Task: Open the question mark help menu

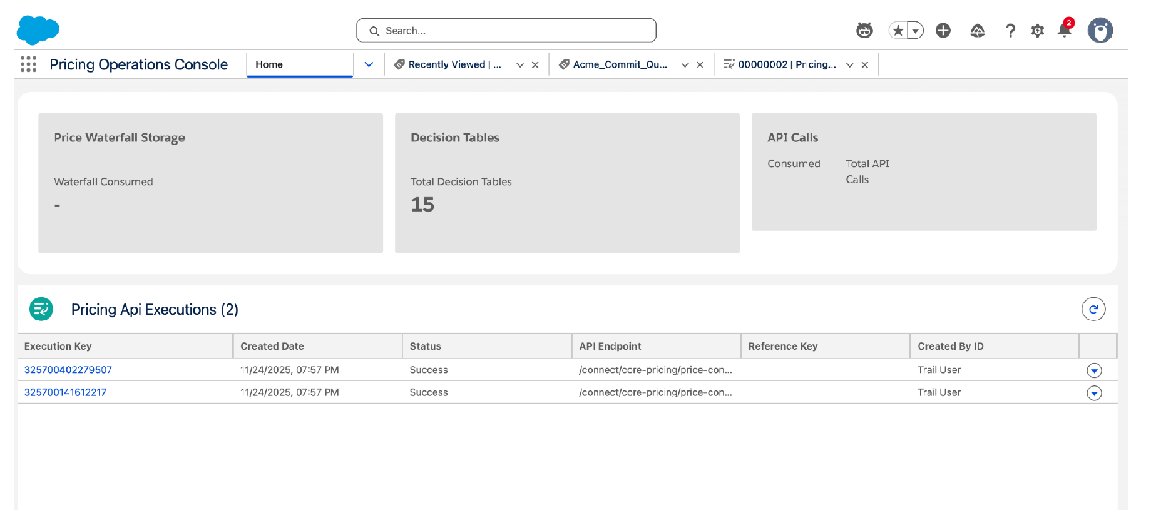Action: [x=1010, y=30]
